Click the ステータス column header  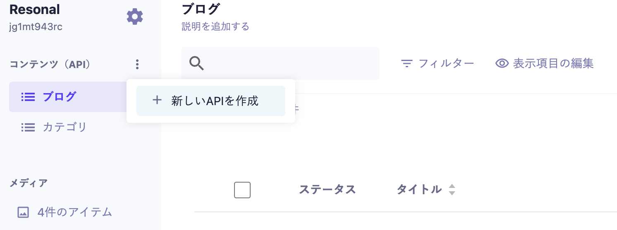point(327,190)
